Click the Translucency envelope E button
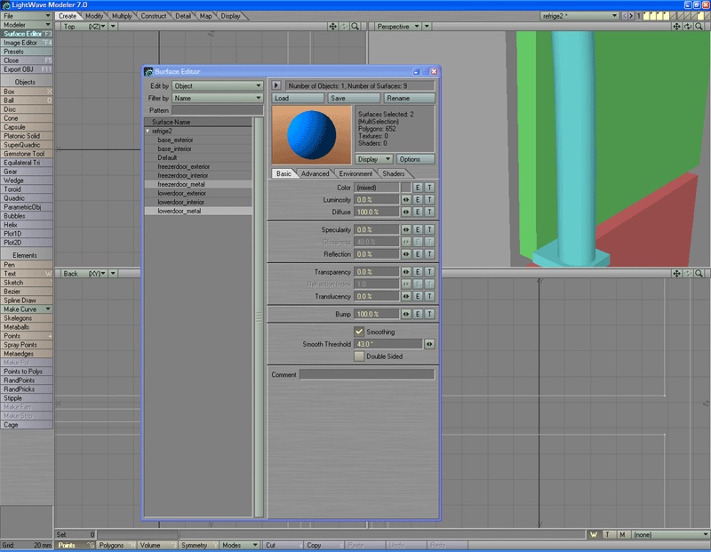Image resolution: width=711 pixels, height=552 pixels. [x=418, y=296]
